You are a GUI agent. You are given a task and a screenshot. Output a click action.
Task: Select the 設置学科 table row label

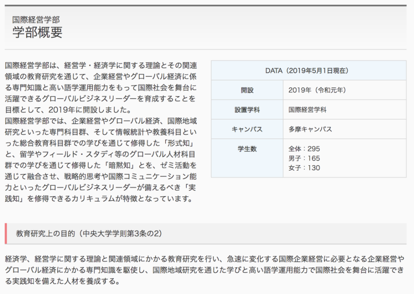[247, 109]
